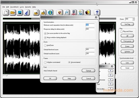
Task: Click the blue flag toolbar icon
Action: pyautogui.click(x=67, y=13)
